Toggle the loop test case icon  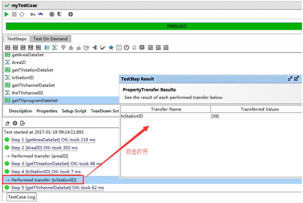(22, 14)
